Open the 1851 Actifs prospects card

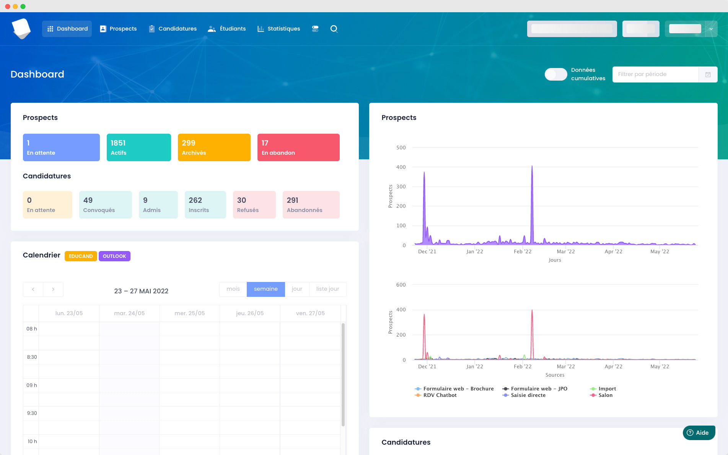(138, 147)
